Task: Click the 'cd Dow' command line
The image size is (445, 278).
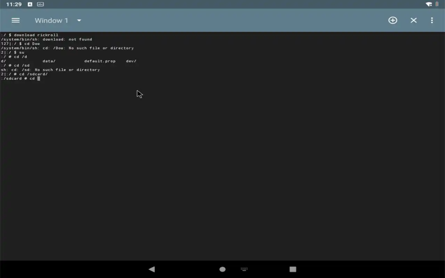Action: pos(21,43)
